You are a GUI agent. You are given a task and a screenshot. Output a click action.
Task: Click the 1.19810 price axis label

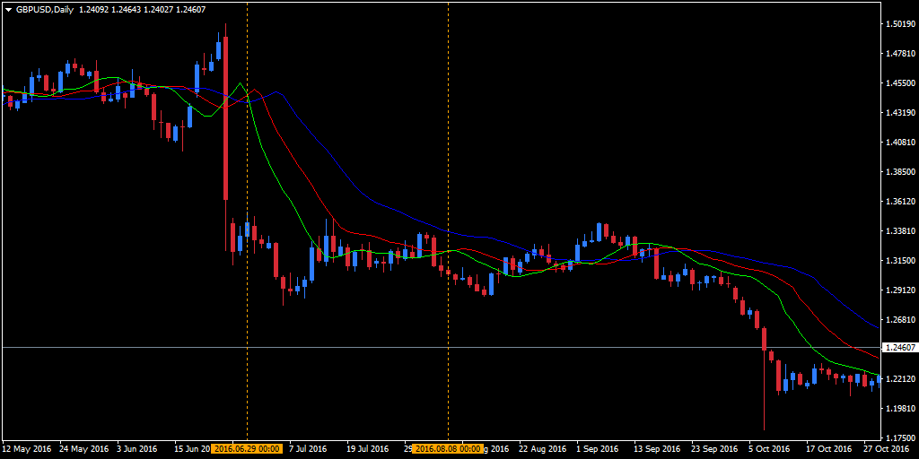point(903,408)
